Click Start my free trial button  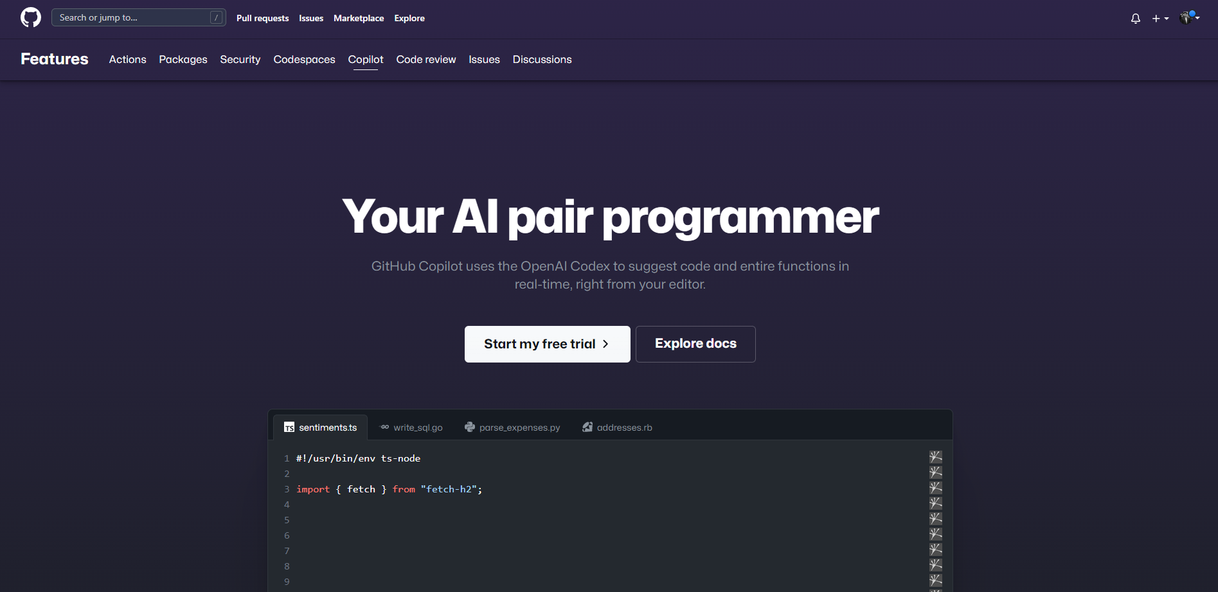pyautogui.click(x=548, y=344)
